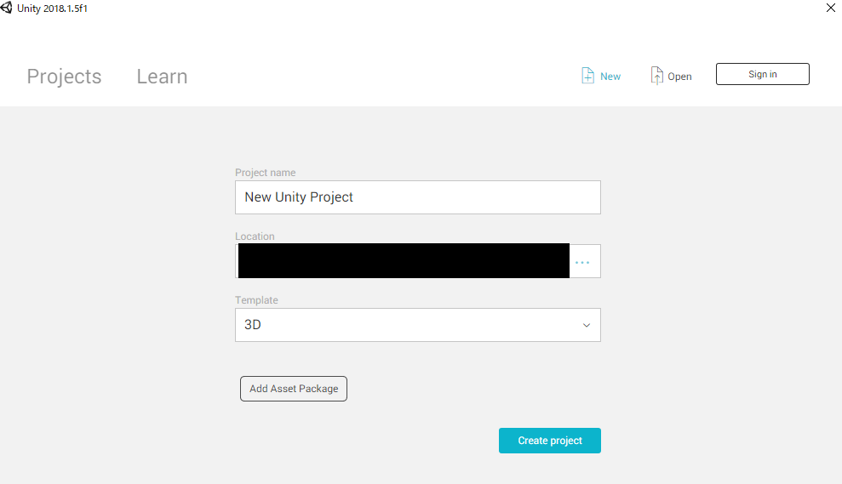Click the New text link

click(610, 77)
